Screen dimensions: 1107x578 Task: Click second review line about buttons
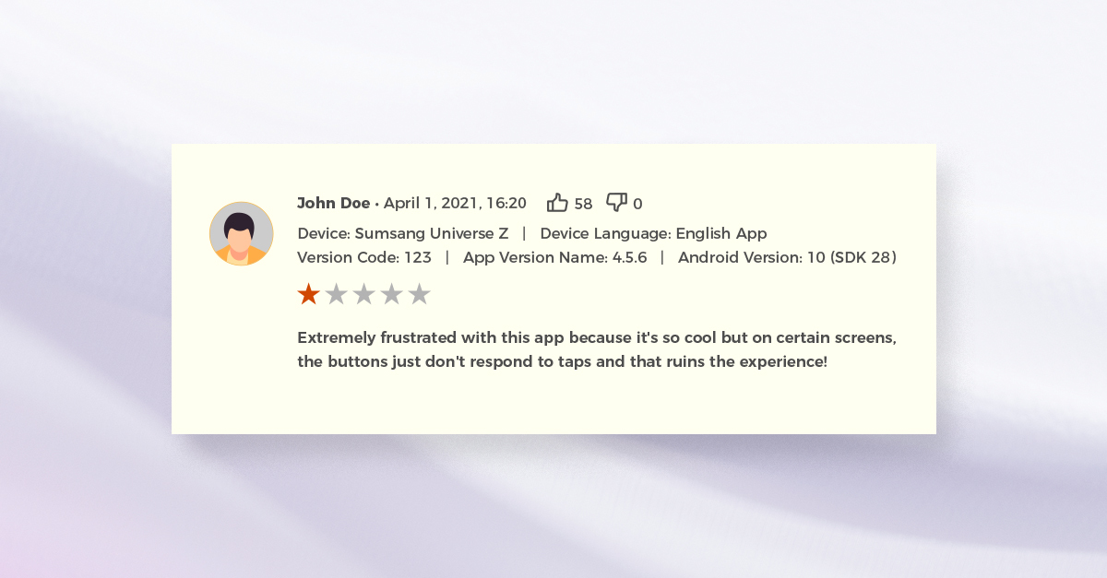point(562,361)
